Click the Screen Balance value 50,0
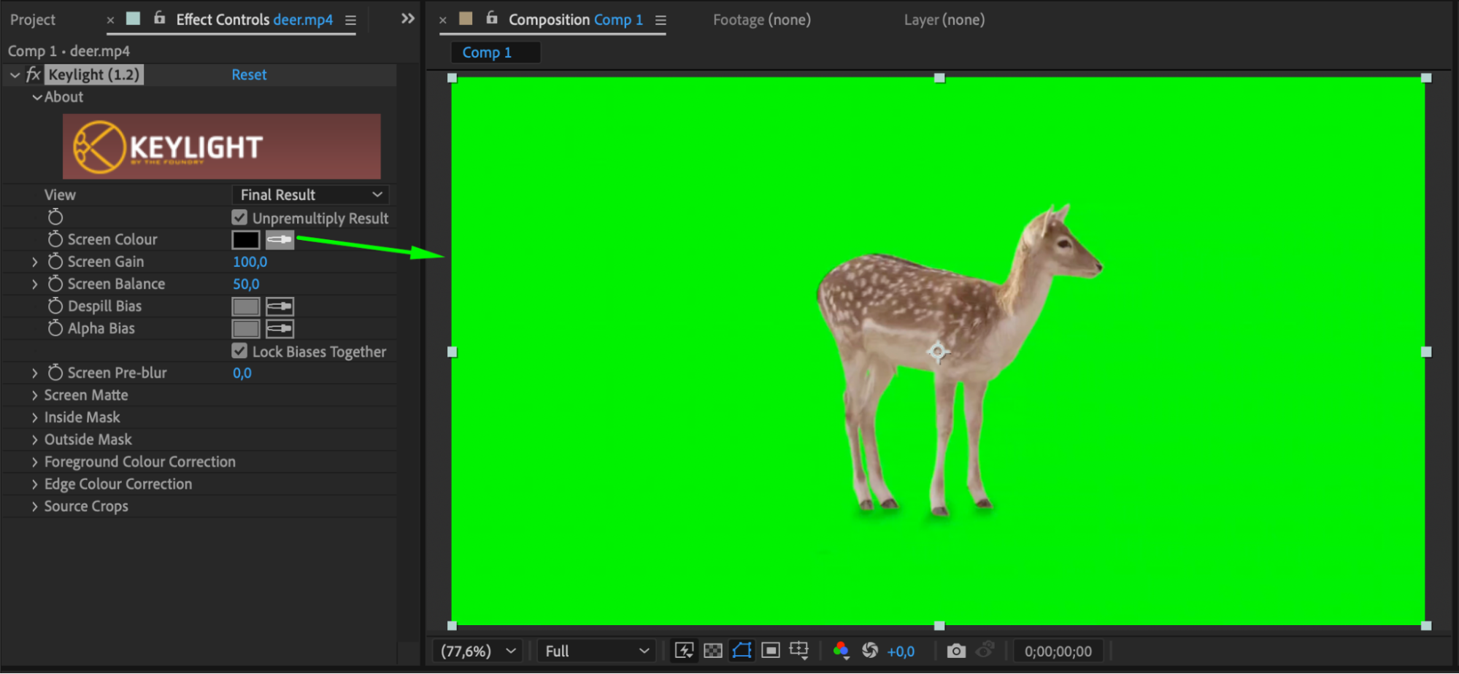1459x674 pixels. click(x=246, y=284)
